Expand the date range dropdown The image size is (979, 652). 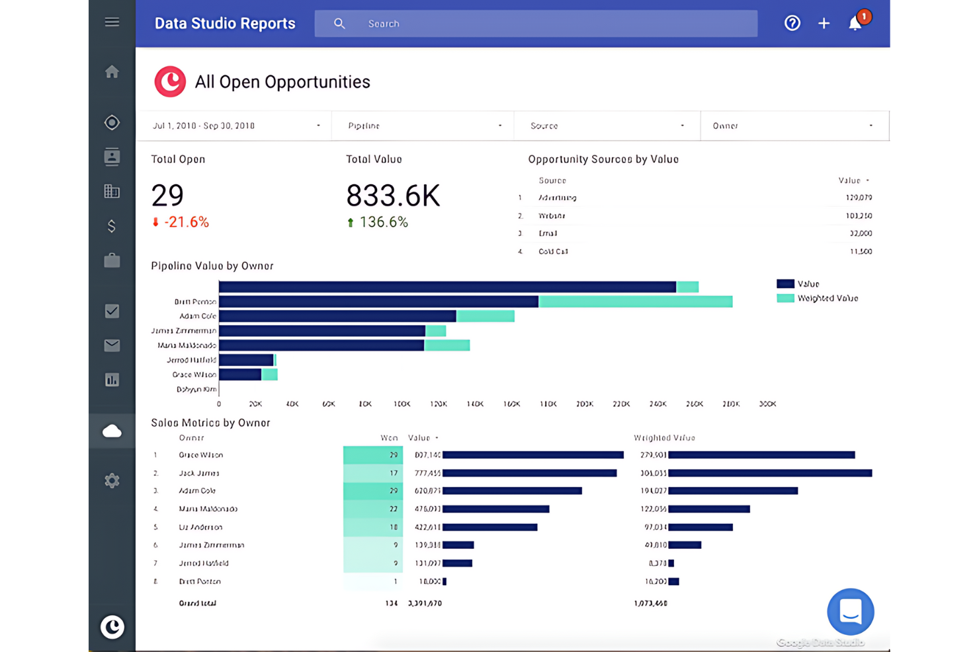[236, 126]
